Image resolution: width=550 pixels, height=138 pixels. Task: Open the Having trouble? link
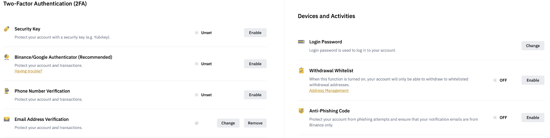pos(28,71)
